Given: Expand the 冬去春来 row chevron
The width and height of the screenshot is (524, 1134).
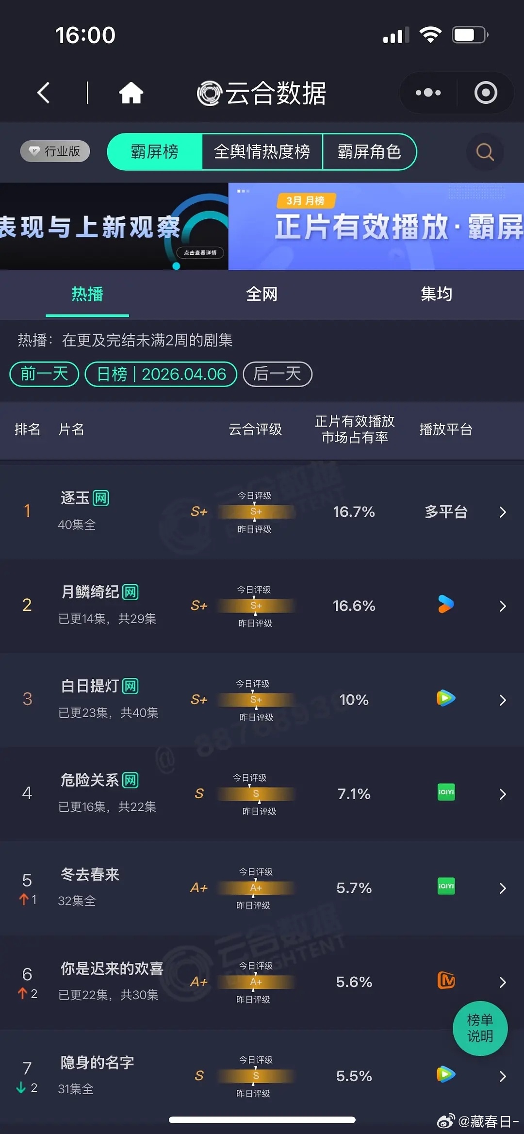Looking at the screenshot, I should click(502, 888).
